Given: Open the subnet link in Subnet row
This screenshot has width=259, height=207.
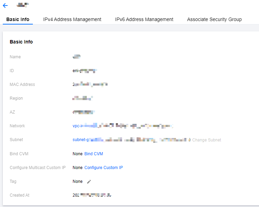Looking at the screenshot, I should [131, 140].
